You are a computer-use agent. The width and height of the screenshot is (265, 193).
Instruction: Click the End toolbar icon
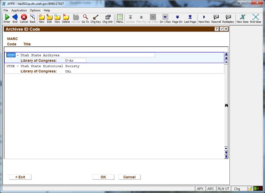pyautogui.click(x=15, y=18)
